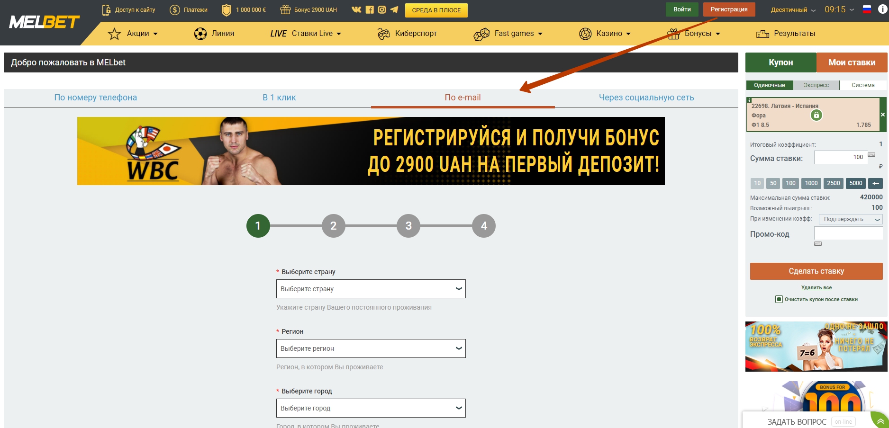
Task: Click the site access phone-lock icon
Action: click(107, 9)
